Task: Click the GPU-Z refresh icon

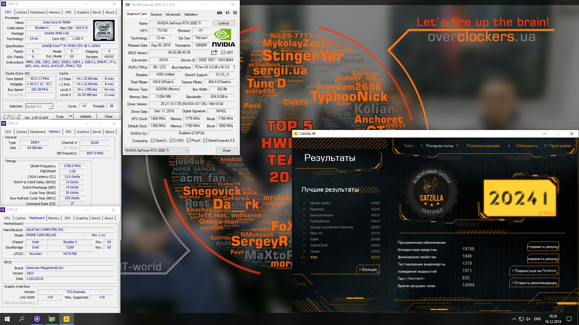Action: pos(227,13)
